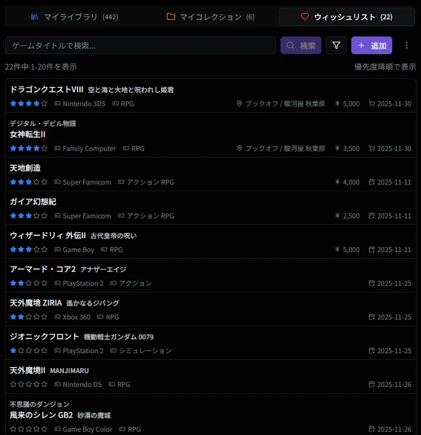
Task: Set fourth star on ガイア幻想紀
Action: [x=37, y=216]
